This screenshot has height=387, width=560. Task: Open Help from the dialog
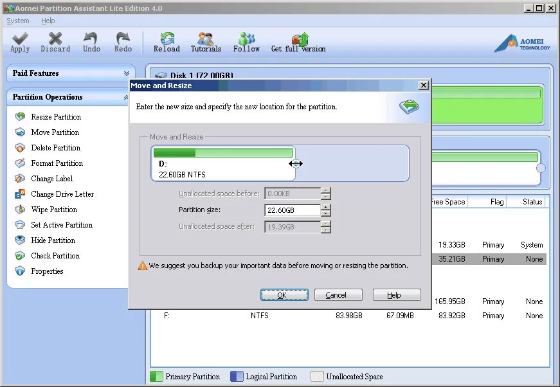tap(397, 295)
